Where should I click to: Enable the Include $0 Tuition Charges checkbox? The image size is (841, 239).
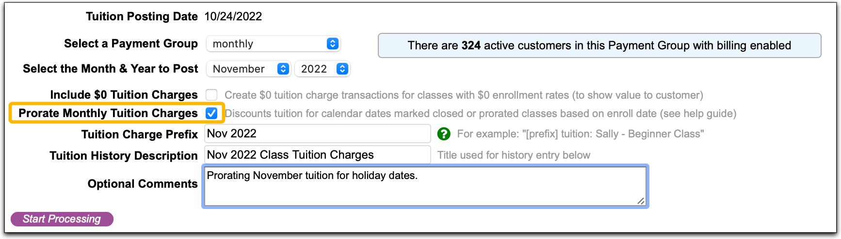click(x=211, y=95)
